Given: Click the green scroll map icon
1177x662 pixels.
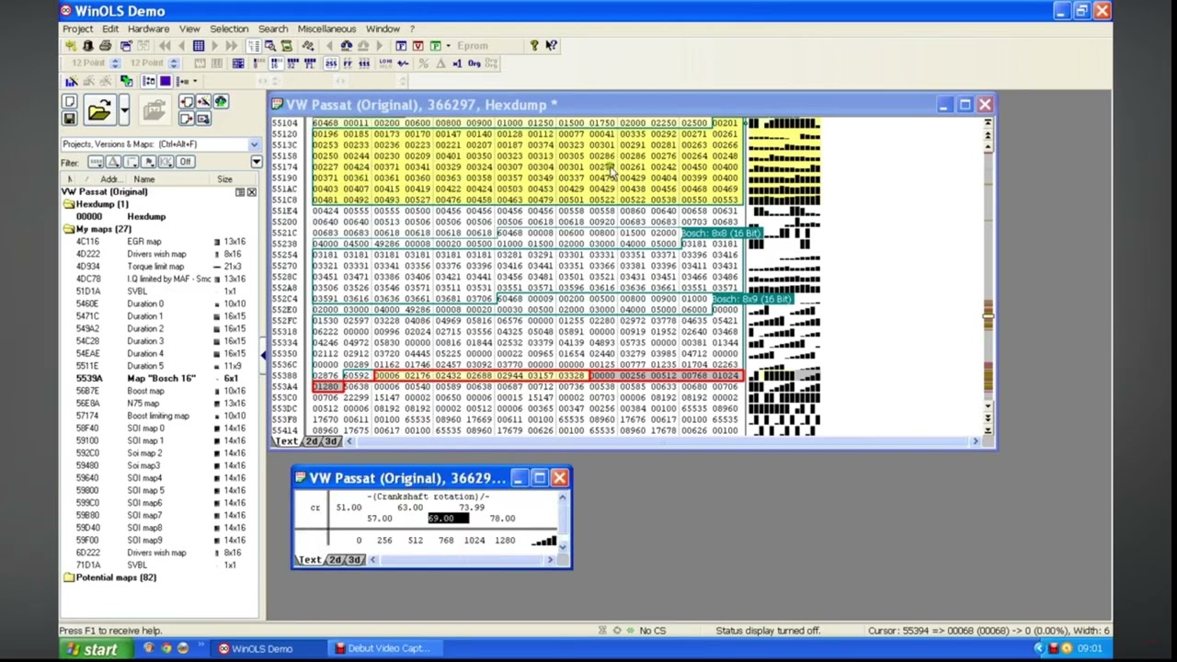Looking at the screenshot, I should click(x=286, y=45).
